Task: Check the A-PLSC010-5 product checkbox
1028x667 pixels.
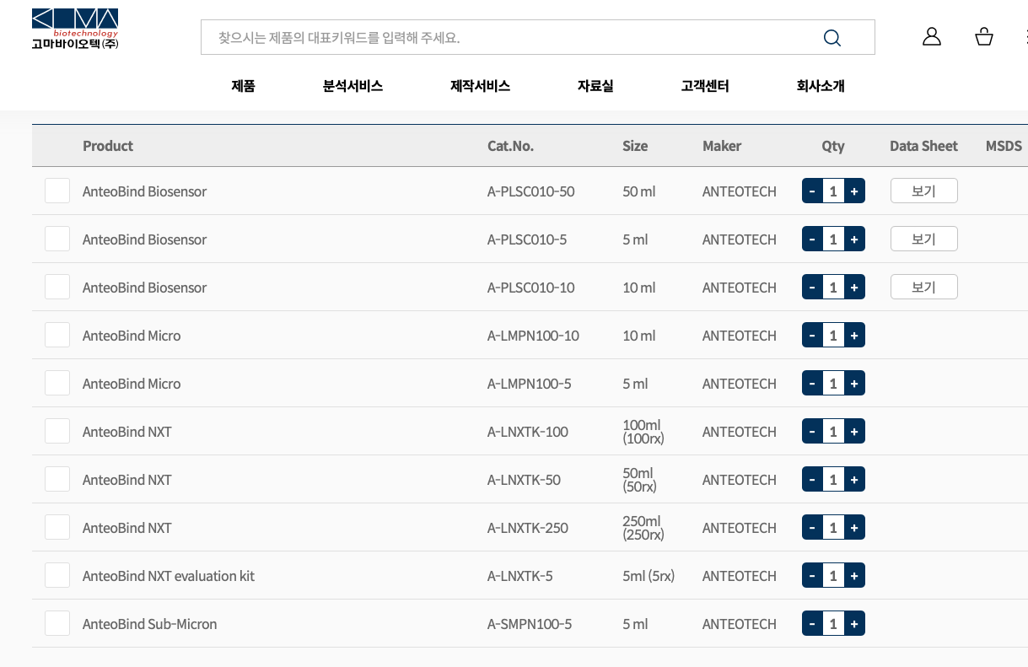Action: coord(57,239)
